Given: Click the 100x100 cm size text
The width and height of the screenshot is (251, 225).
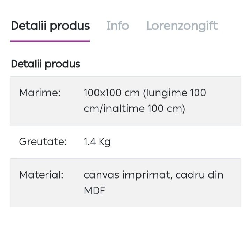Looking at the screenshot, I should (x=112, y=93).
